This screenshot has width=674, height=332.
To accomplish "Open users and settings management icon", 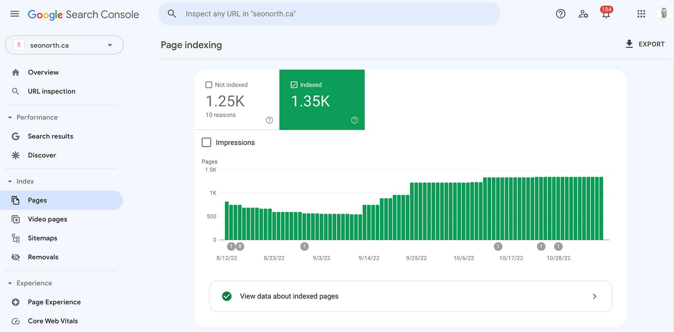I will [583, 14].
